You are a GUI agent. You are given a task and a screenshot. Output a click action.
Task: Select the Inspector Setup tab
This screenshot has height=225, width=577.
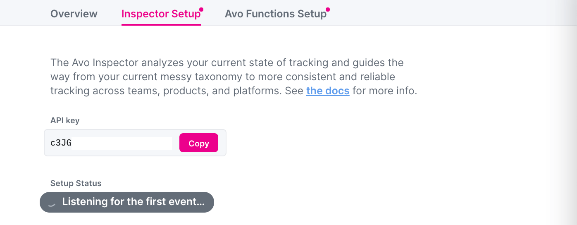160,14
